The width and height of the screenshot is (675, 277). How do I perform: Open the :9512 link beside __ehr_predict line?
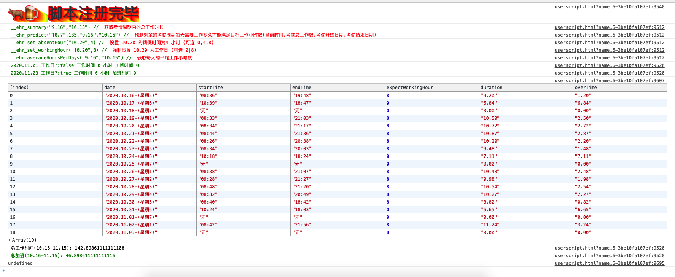click(x=610, y=35)
